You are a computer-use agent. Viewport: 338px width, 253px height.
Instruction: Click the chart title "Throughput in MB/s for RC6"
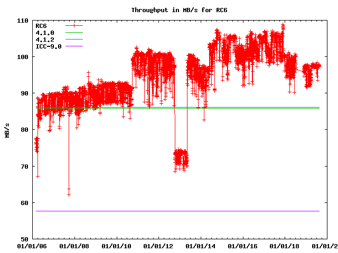[x=168, y=10]
